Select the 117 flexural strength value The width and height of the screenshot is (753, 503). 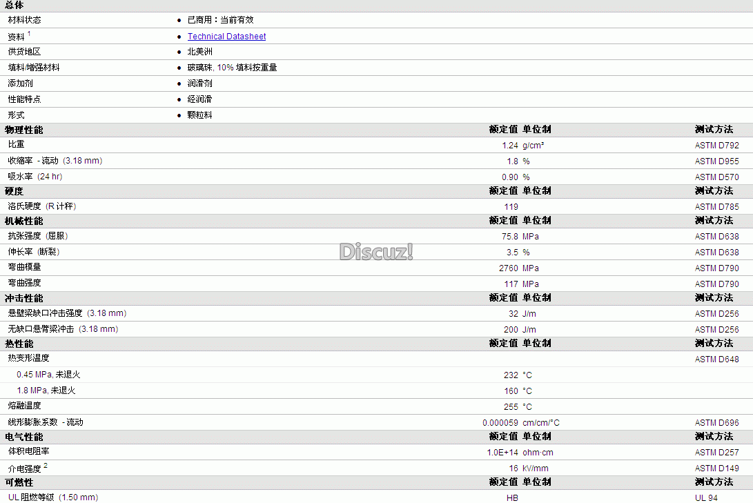[x=511, y=284]
